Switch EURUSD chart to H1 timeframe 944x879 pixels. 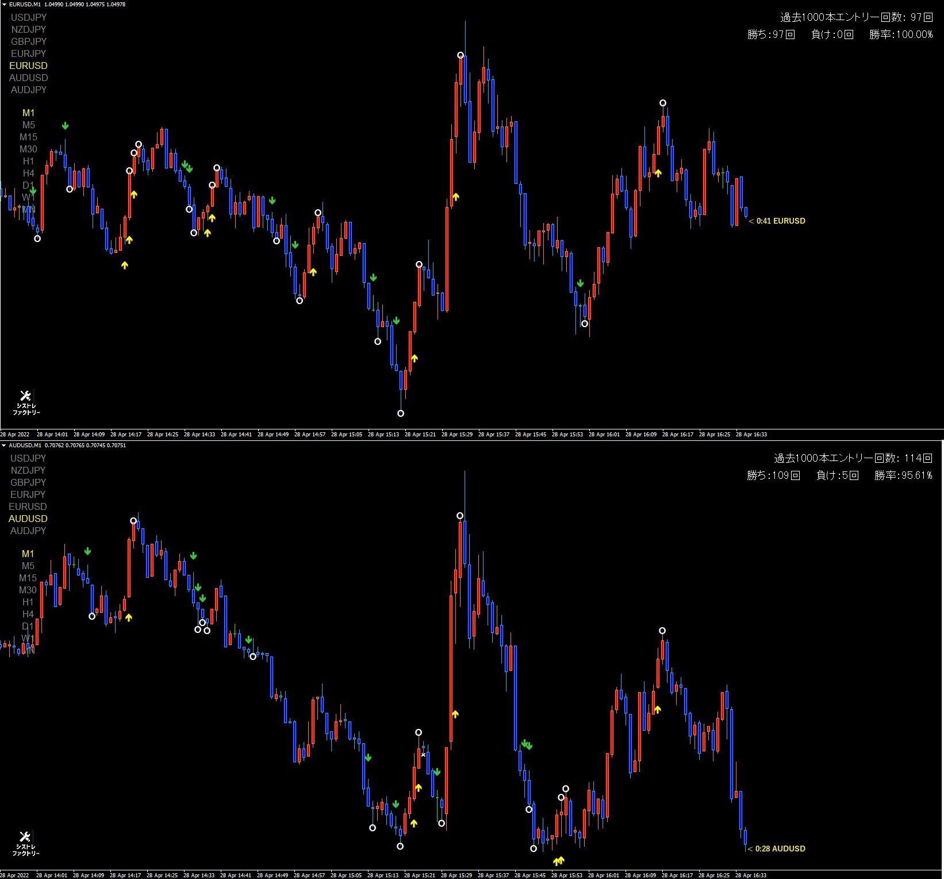click(x=28, y=161)
